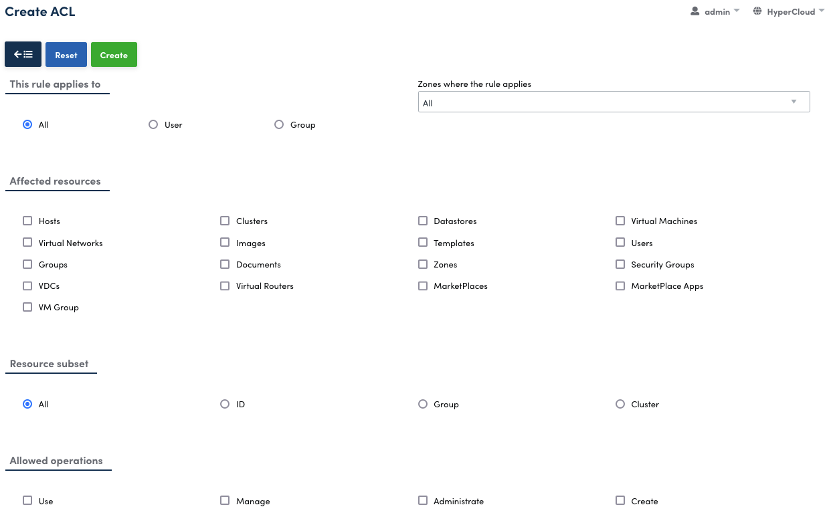Enable the Virtual Machines checkbox
The height and width of the screenshot is (529, 831).
click(x=620, y=221)
